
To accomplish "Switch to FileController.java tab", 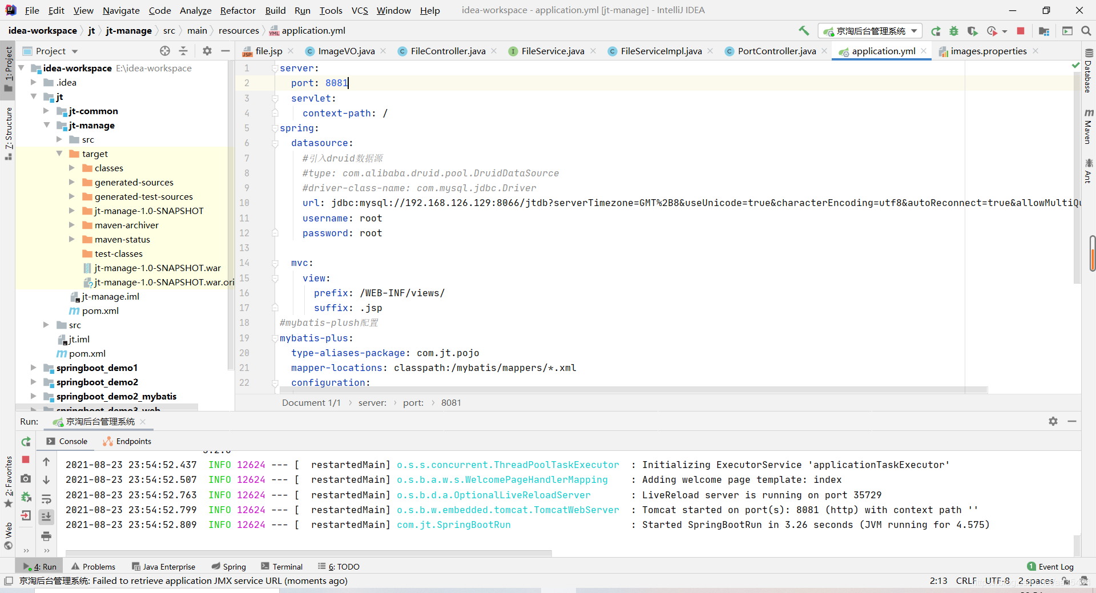I will (x=448, y=51).
